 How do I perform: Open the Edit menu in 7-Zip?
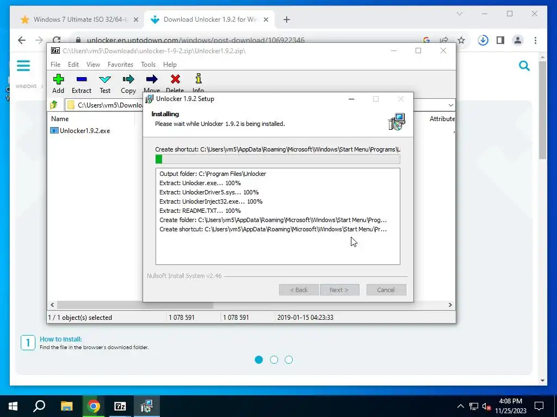click(x=73, y=65)
